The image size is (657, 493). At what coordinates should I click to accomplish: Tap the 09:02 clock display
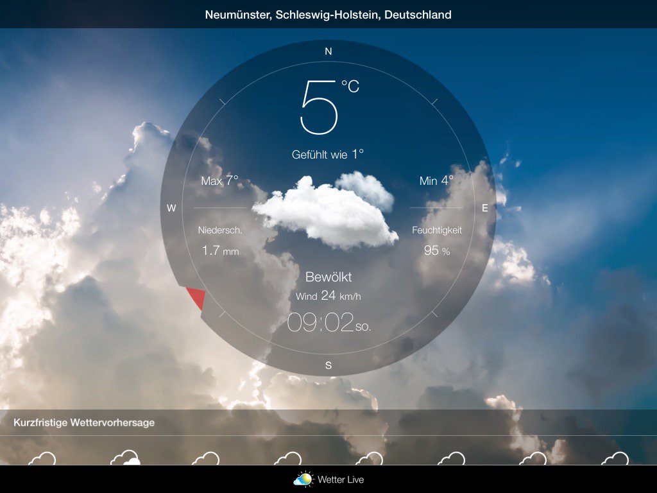coord(321,323)
